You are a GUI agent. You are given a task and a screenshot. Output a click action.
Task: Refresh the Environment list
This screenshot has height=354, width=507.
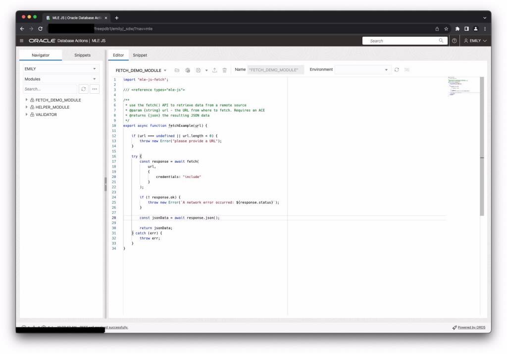point(395,70)
